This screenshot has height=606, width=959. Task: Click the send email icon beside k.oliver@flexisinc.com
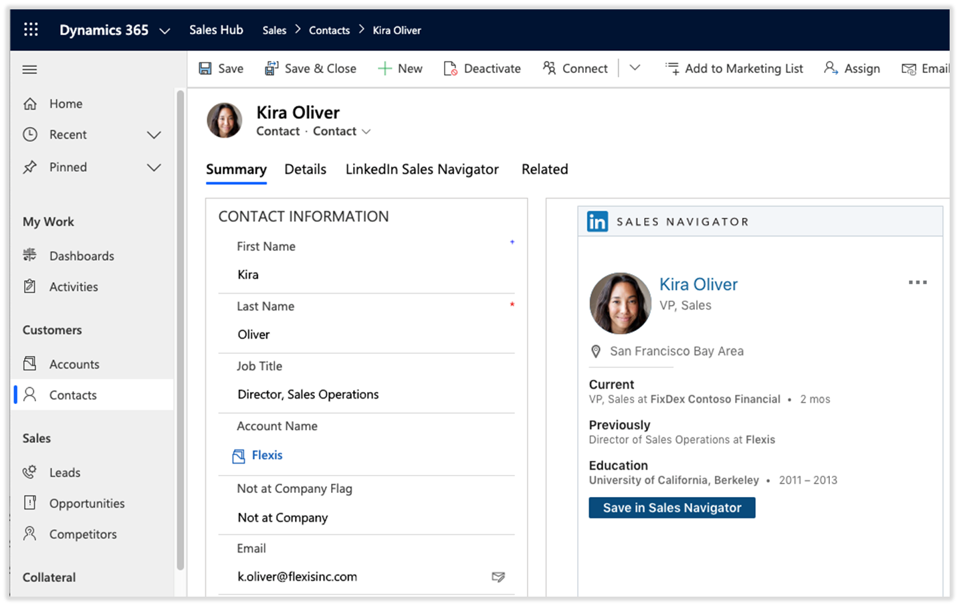click(498, 577)
